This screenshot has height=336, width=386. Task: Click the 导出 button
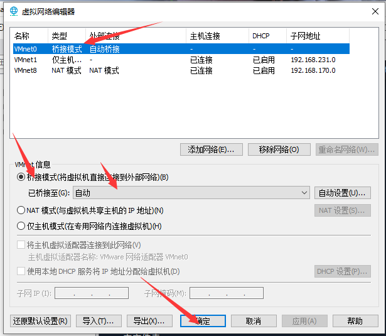pos(149,321)
